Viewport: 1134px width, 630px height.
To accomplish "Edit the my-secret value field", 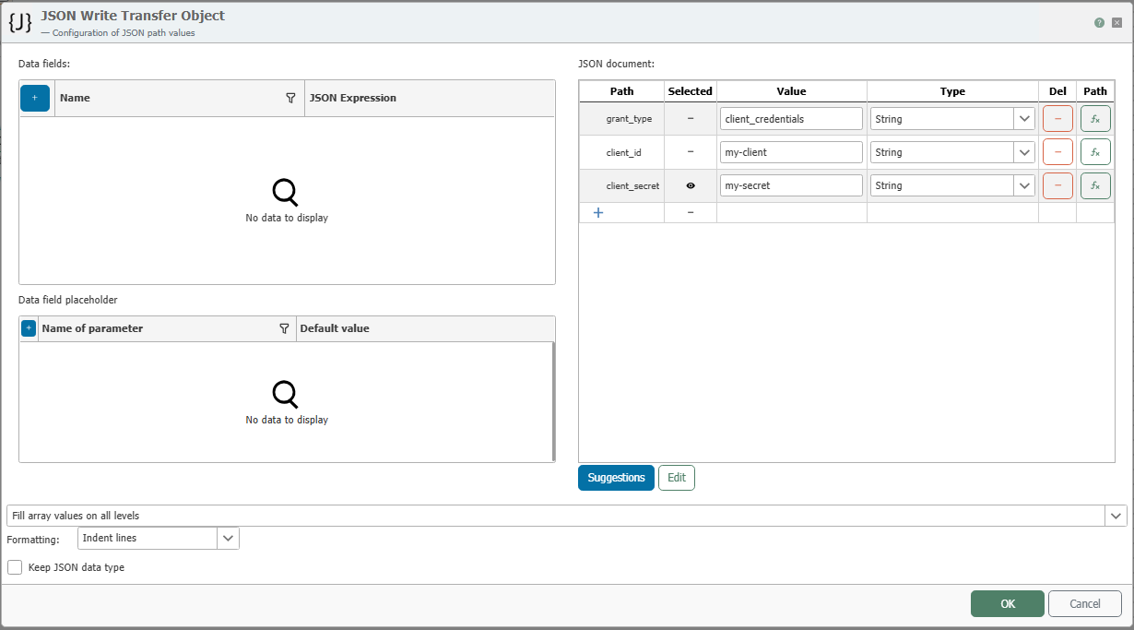I will pyautogui.click(x=791, y=185).
